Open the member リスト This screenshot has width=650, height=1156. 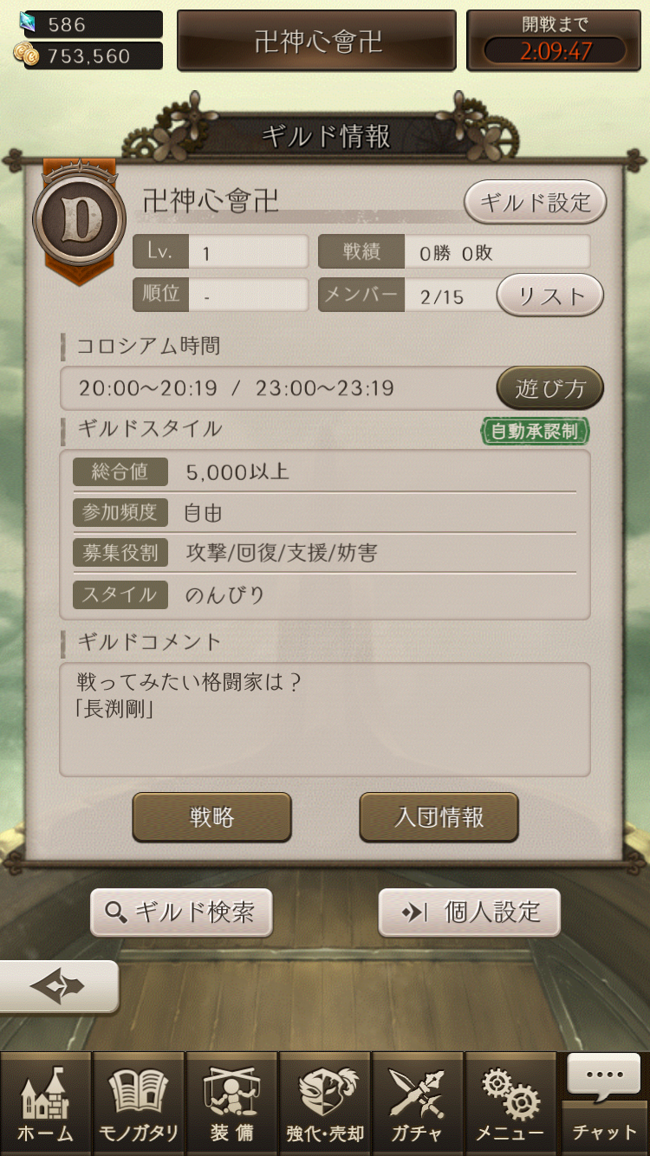coord(549,296)
